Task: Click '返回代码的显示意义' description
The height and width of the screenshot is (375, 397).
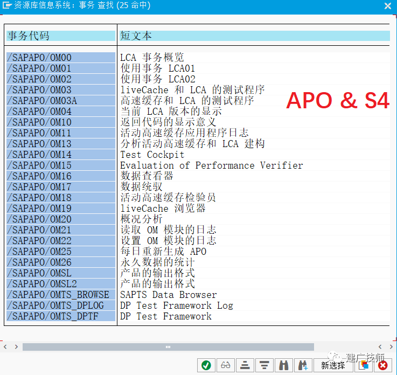Action: click(169, 122)
